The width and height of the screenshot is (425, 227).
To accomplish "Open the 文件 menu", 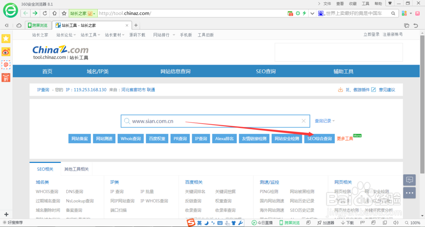I will (x=327, y=3).
